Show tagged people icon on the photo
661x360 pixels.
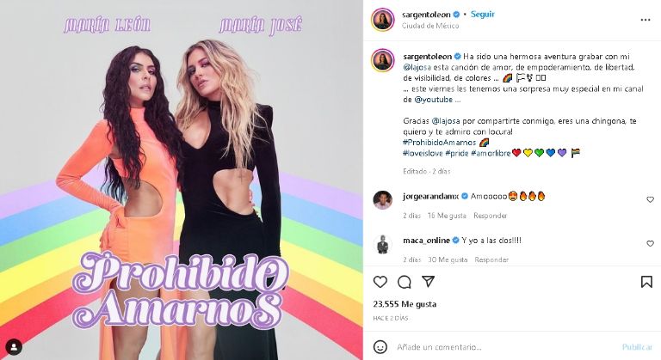(x=14, y=347)
